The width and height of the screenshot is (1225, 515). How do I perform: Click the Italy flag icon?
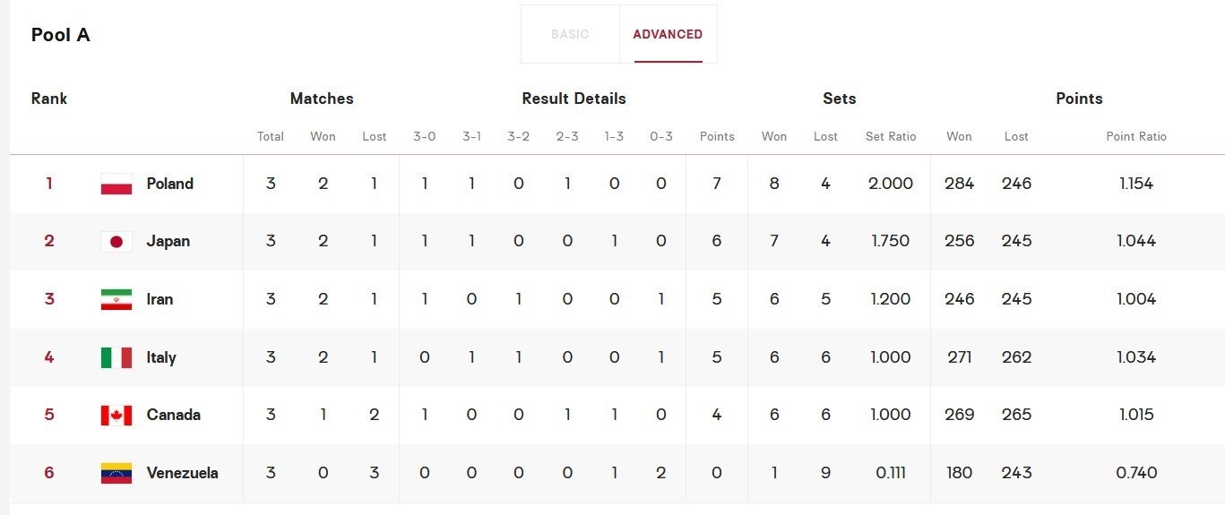click(116, 357)
